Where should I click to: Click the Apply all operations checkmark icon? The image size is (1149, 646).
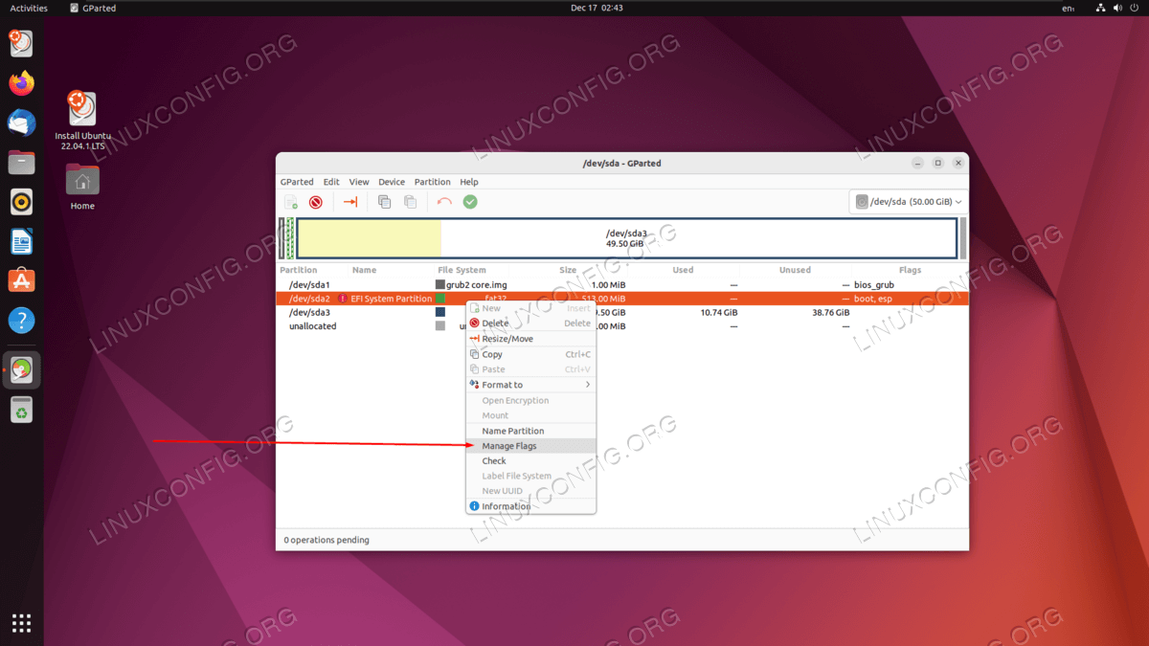click(x=470, y=202)
